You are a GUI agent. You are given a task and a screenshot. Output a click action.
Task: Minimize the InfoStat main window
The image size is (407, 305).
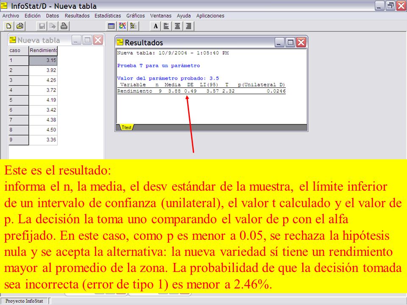(x=379, y=6)
